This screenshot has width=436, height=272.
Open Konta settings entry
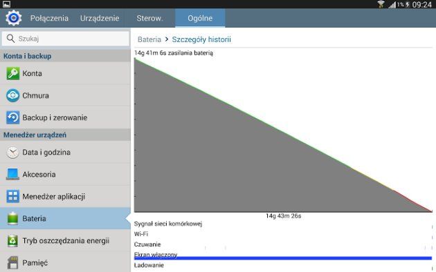point(65,73)
